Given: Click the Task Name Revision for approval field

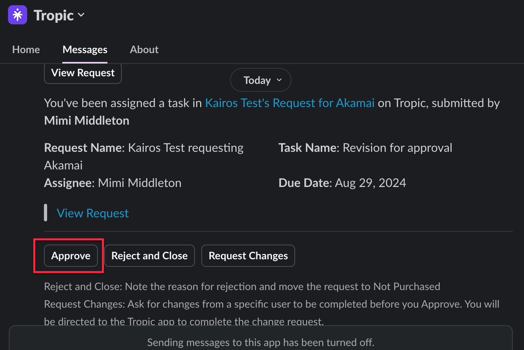Looking at the screenshot, I should [365, 148].
